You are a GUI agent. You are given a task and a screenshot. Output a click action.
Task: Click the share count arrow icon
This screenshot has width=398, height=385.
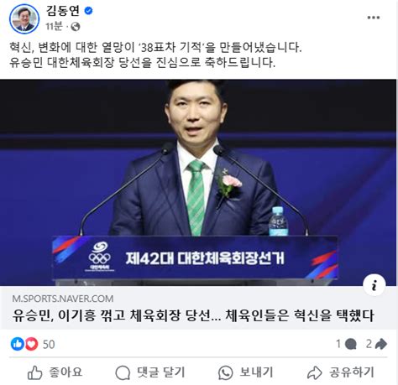click(x=380, y=344)
